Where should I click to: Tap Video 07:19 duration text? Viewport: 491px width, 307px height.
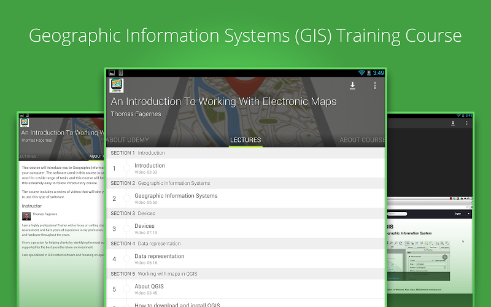146,233
